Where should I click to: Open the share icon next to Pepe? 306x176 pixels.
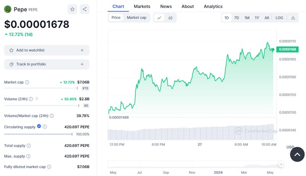coord(85,9)
